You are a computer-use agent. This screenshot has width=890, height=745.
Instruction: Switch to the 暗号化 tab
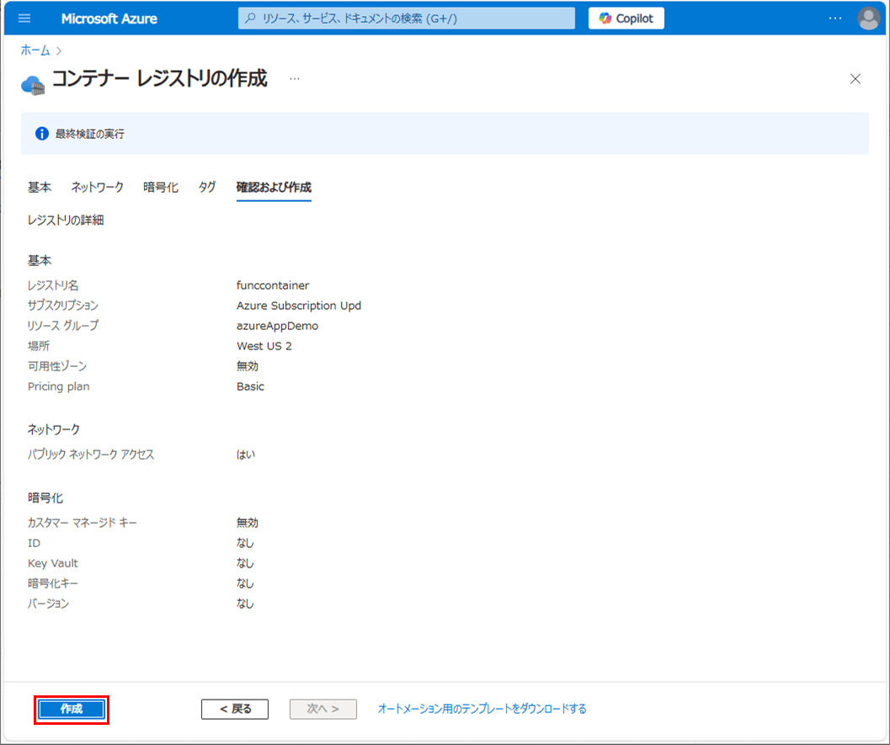[x=161, y=187]
